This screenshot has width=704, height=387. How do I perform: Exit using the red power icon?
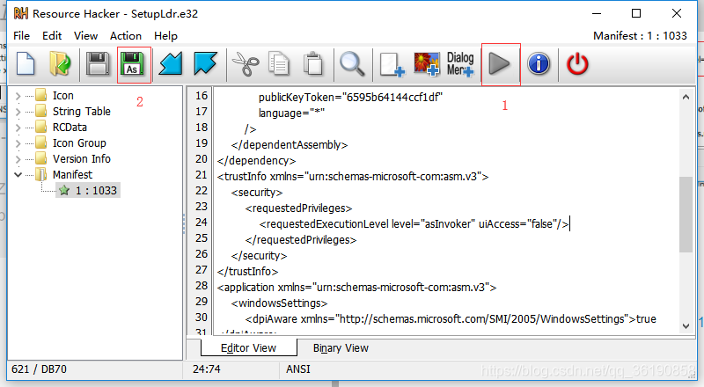(577, 63)
